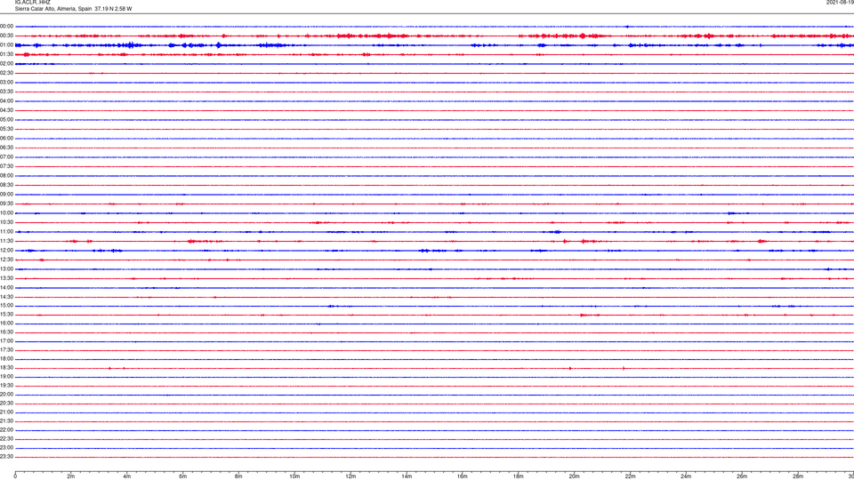Click the 18:00 time row label

6,359
